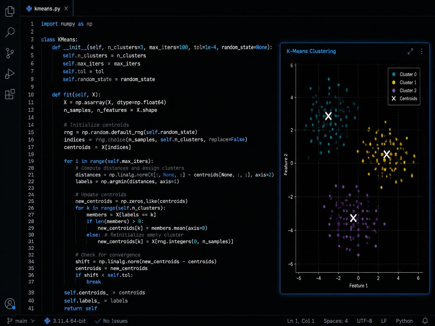Click 'self.labels_ = labels' line
This screenshot has height=326, width=435.
(x=96, y=301)
